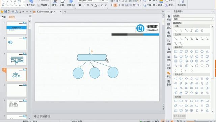Select the sun shape in basic shapes
The image size is (216, 122).
[181, 66]
